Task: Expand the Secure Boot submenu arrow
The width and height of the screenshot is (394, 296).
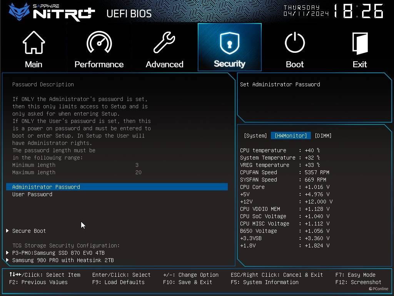Action: 8,231
